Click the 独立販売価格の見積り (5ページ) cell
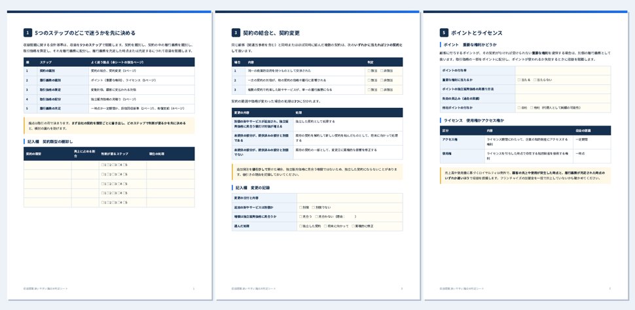 click(x=141, y=99)
